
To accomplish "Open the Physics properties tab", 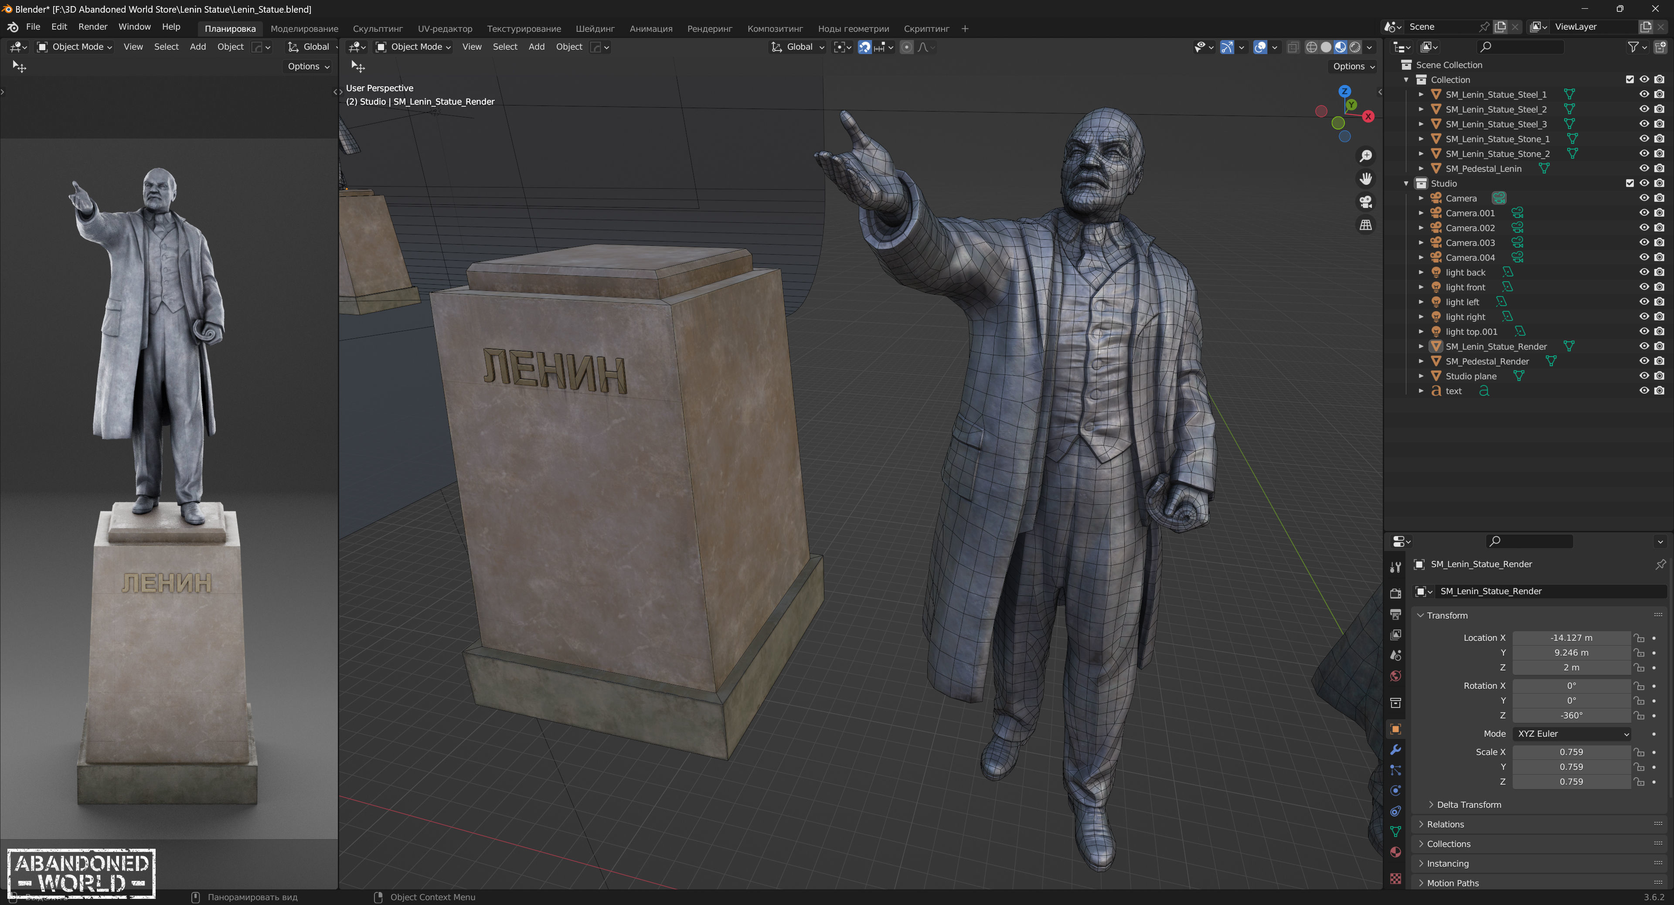I will point(1395,791).
